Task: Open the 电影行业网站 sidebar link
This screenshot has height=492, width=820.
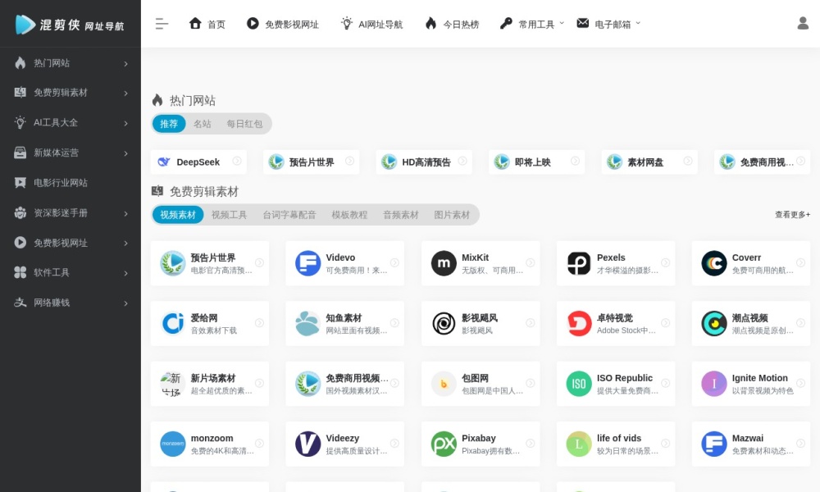Action: pos(60,183)
